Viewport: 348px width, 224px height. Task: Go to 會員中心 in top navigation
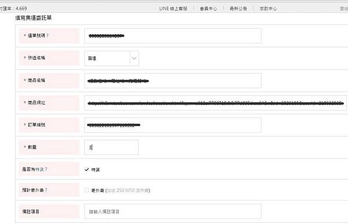208,9
